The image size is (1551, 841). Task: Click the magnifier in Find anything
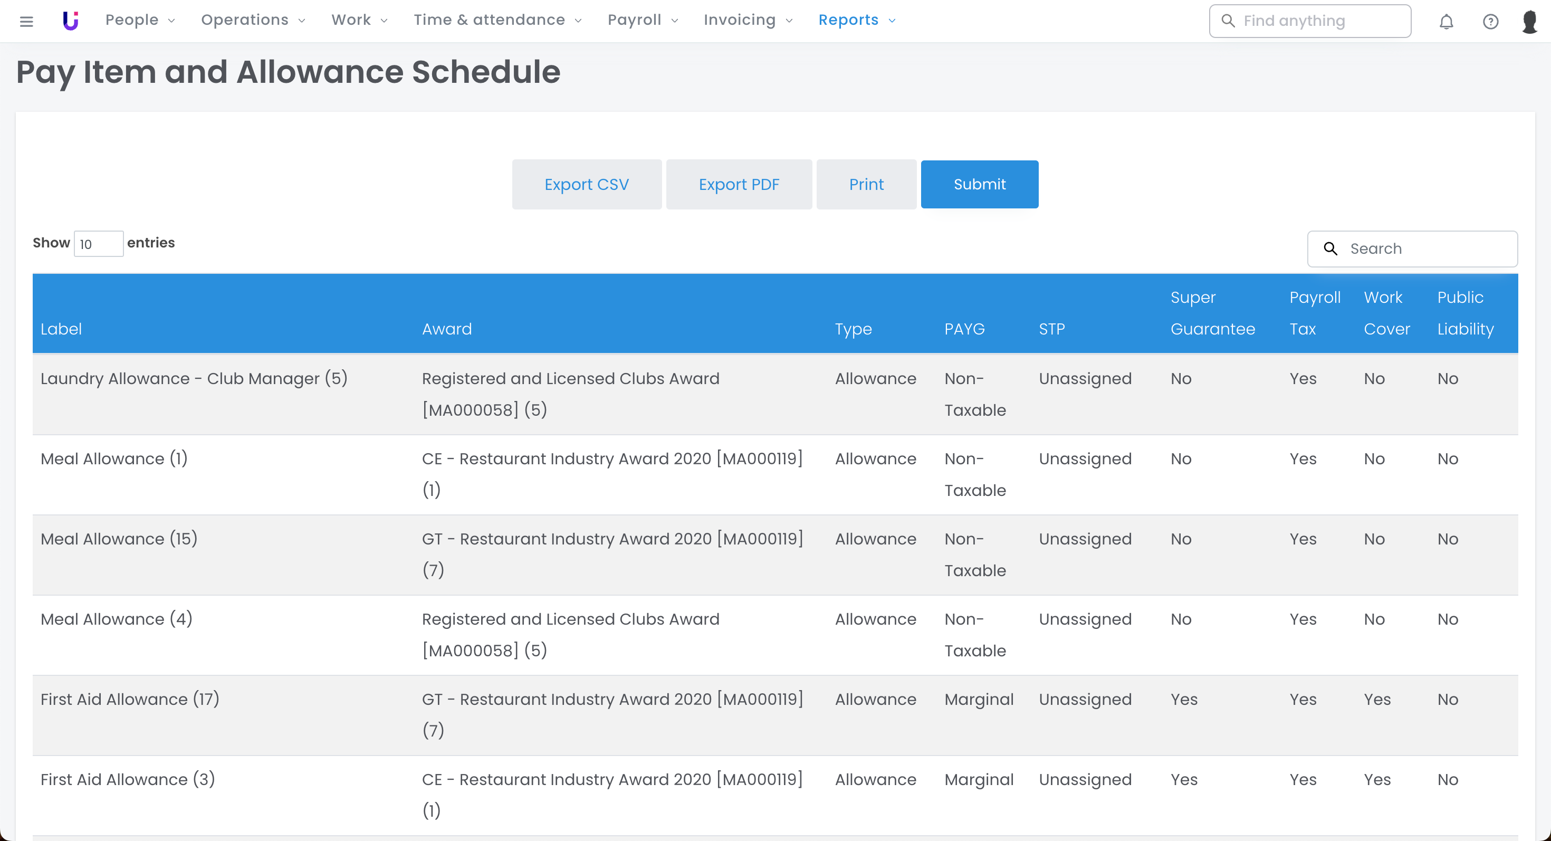point(1228,21)
